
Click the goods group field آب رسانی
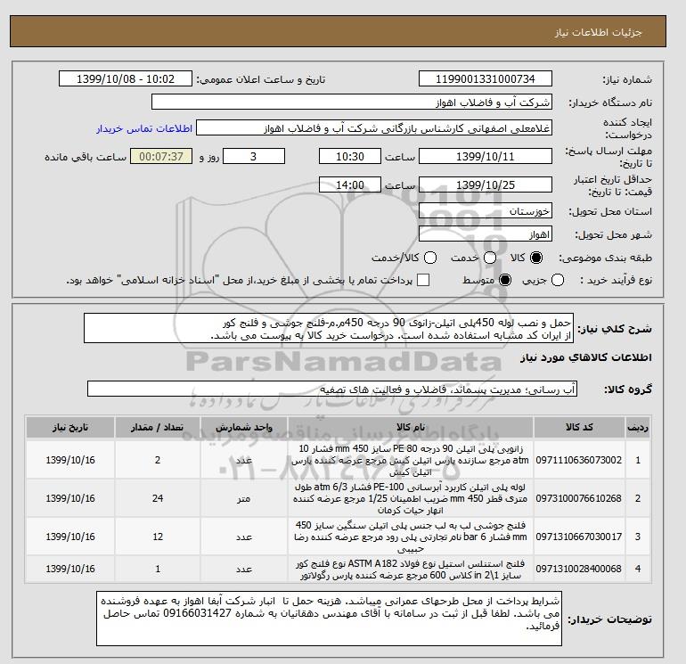[x=332, y=389]
